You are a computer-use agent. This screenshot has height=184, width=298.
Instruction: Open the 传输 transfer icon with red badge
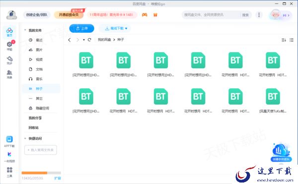pos(9,46)
